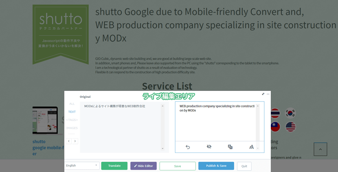Click the Thailand flag icon
338x172 pixels.
[x=275, y=113]
